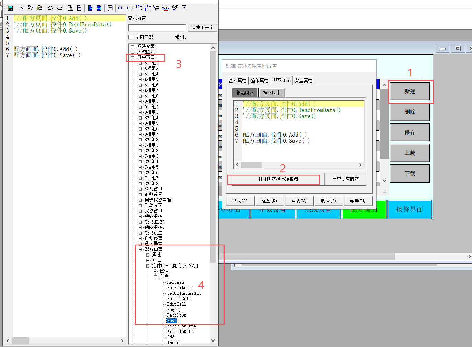The image size is (472, 347).
Task: Enable the 全词匹配 whole word checkbox
Action: click(x=131, y=37)
